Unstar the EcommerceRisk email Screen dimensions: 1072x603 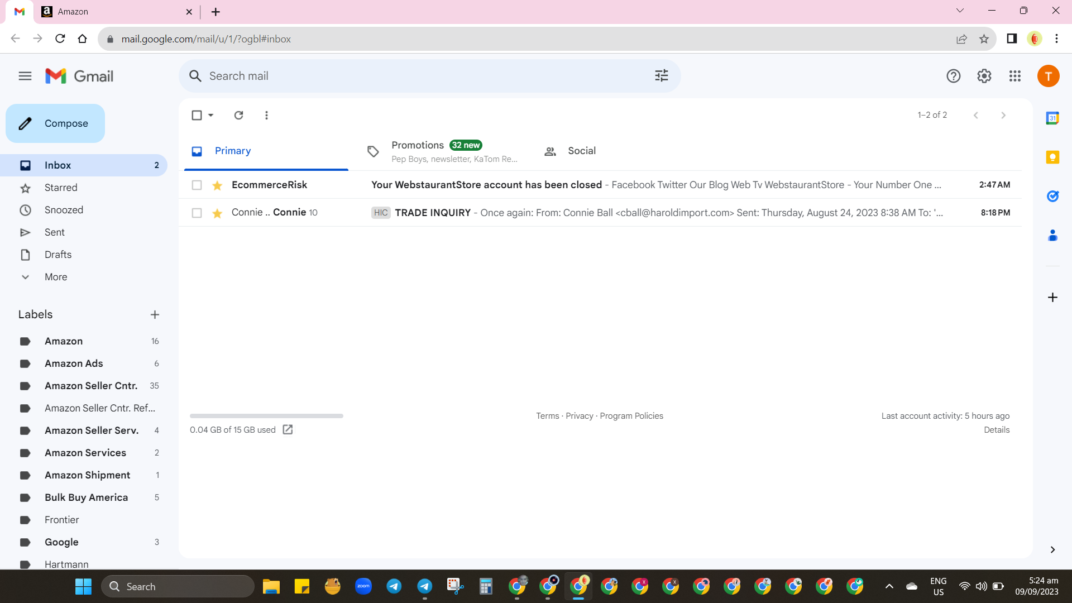pyautogui.click(x=217, y=185)
